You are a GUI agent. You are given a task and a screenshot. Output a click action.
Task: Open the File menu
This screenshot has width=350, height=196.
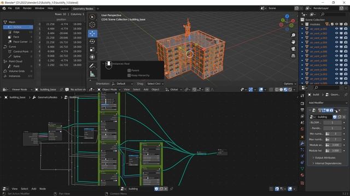coord(10,8)
